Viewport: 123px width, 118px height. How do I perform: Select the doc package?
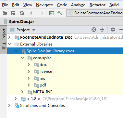[43, 65]
